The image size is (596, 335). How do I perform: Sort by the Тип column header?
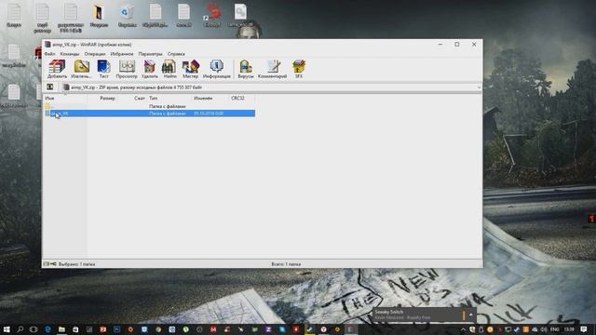click(x=169, y=98)
